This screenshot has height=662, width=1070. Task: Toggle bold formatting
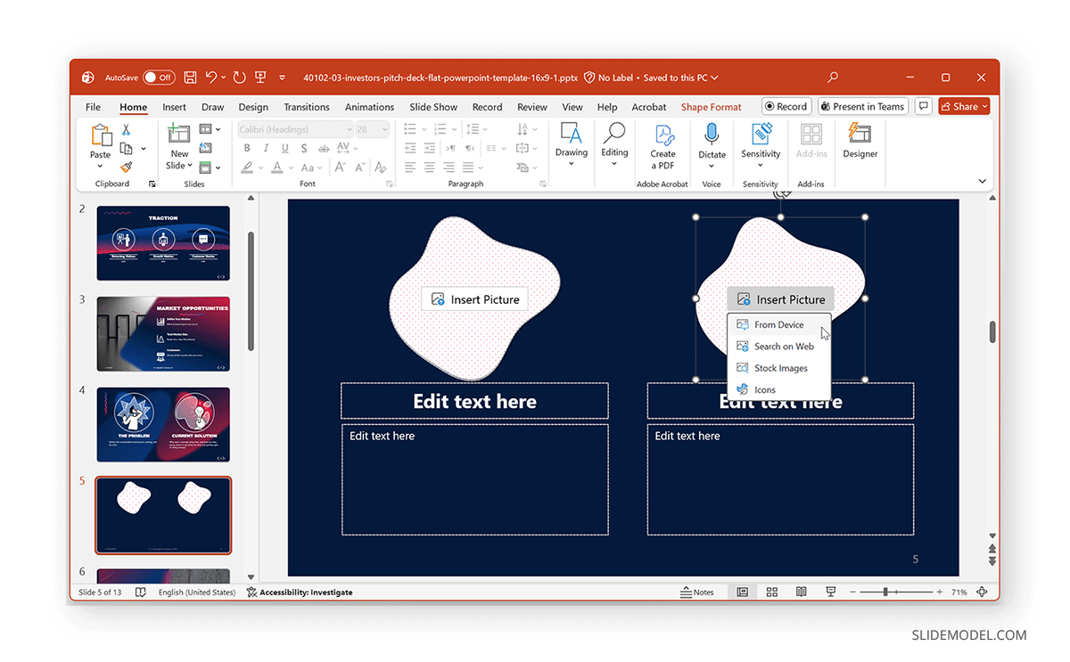coord(247,148)
